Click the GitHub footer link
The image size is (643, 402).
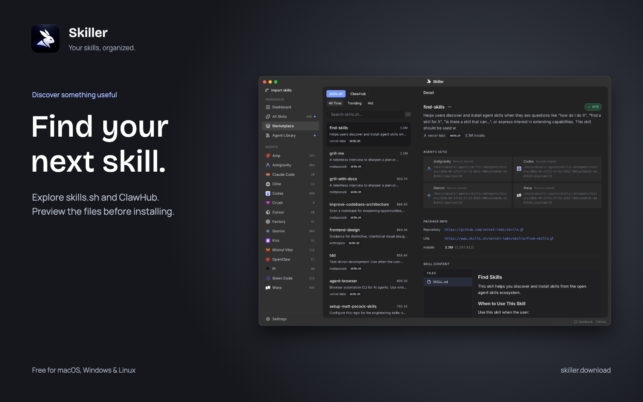[601, 322]
